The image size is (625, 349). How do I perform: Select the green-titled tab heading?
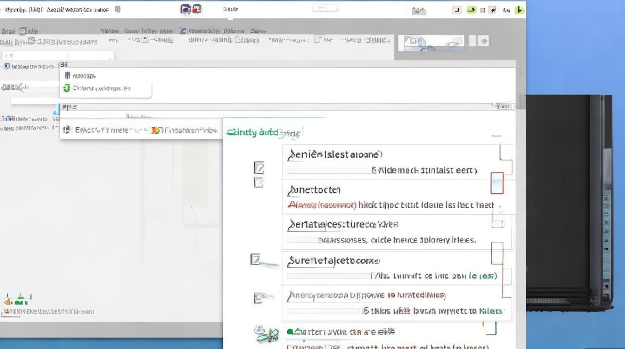pyautogui.click(x=263, y=133)
